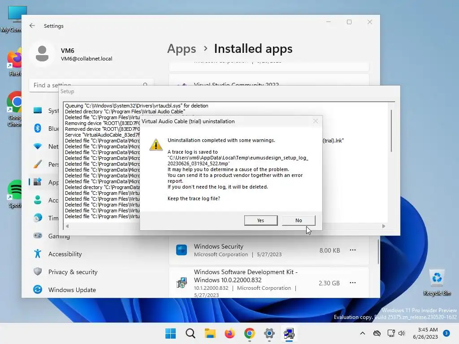Click the Setup log horizontal scrollbar right arrow

point(384,226)
